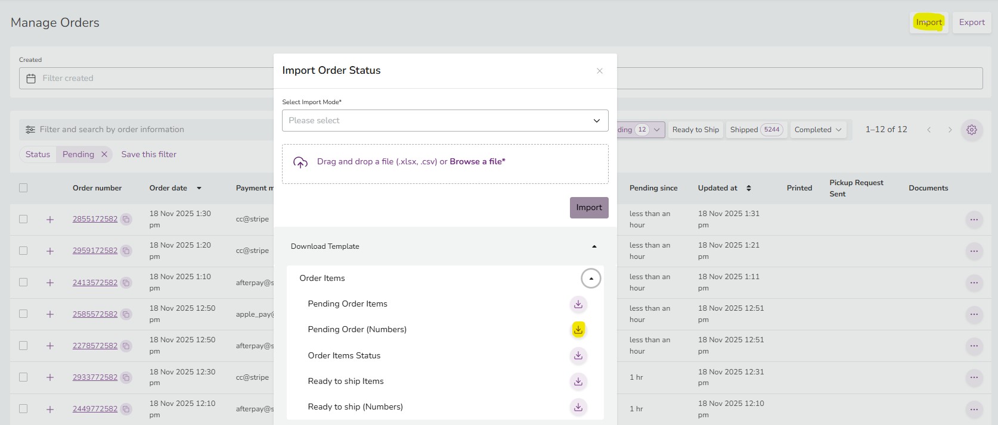Collapse the Download Template panel
Screen dimensions: 998x425
(594, 246)
